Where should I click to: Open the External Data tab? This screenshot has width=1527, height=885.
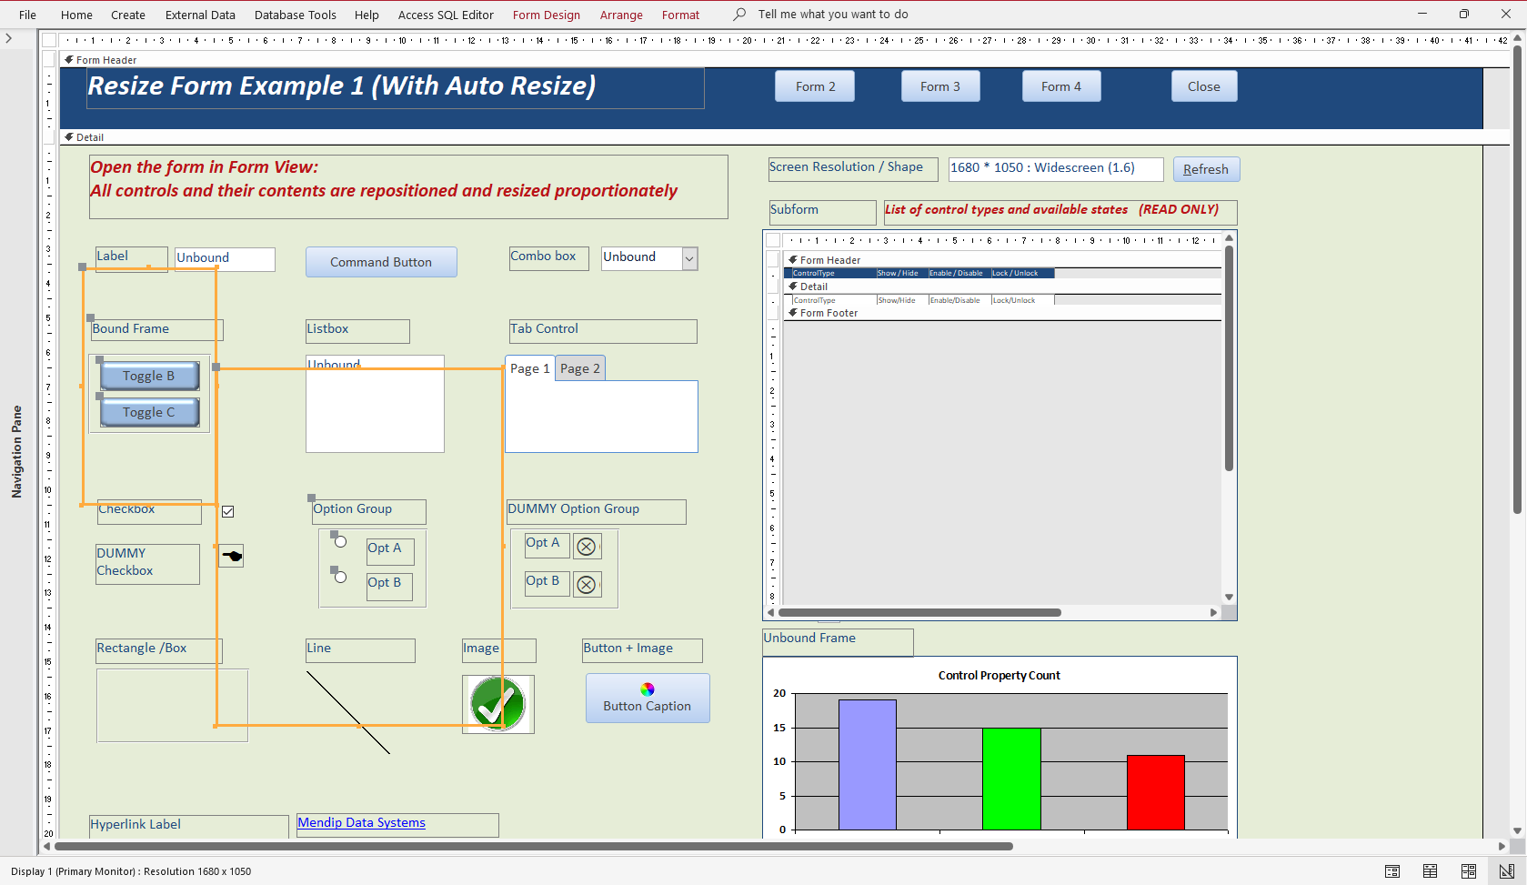[x=200, y=15]
